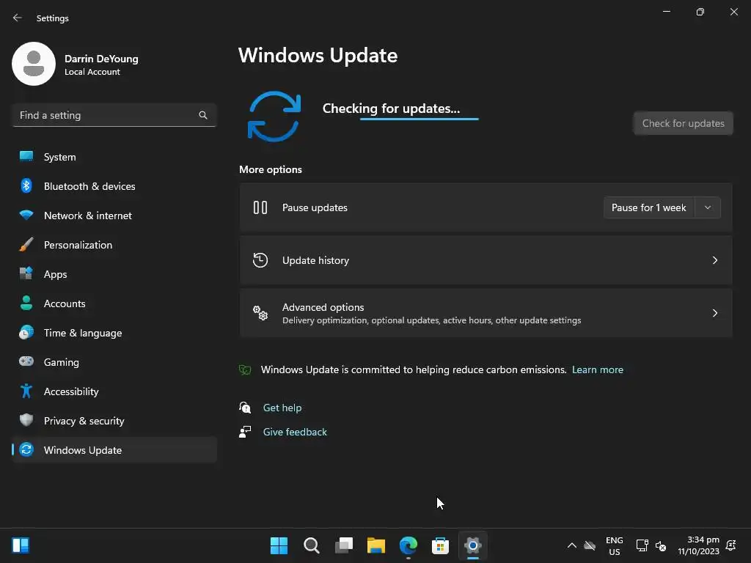Viewport: 751px width, 563px height.
Task: Click the Find a setting search field
Action: click(x=114, y=115)
